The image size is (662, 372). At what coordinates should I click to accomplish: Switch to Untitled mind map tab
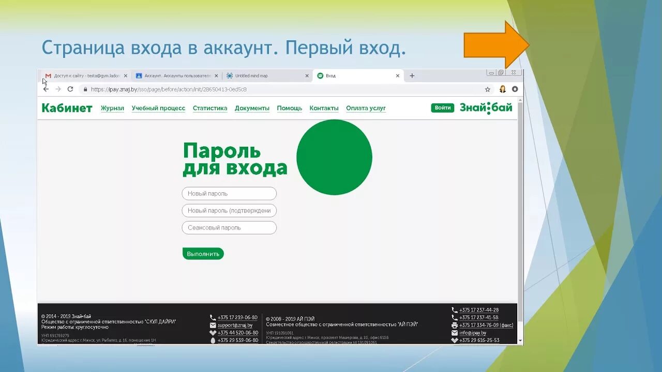click(x=267, y=75)
